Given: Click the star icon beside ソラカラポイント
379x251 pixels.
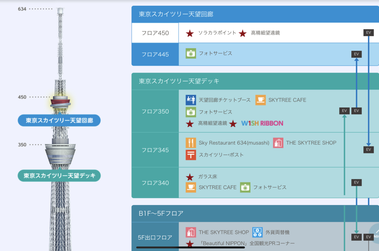Looking at the screenshot, I should [x=190, y=33].
